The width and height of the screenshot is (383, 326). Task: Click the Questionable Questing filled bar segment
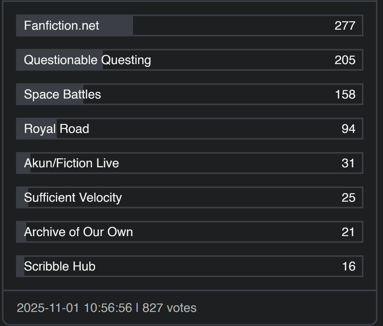tap(59, 60)
